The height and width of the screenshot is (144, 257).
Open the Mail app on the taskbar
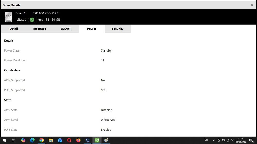pyautogui.click(x=60, y=140)
